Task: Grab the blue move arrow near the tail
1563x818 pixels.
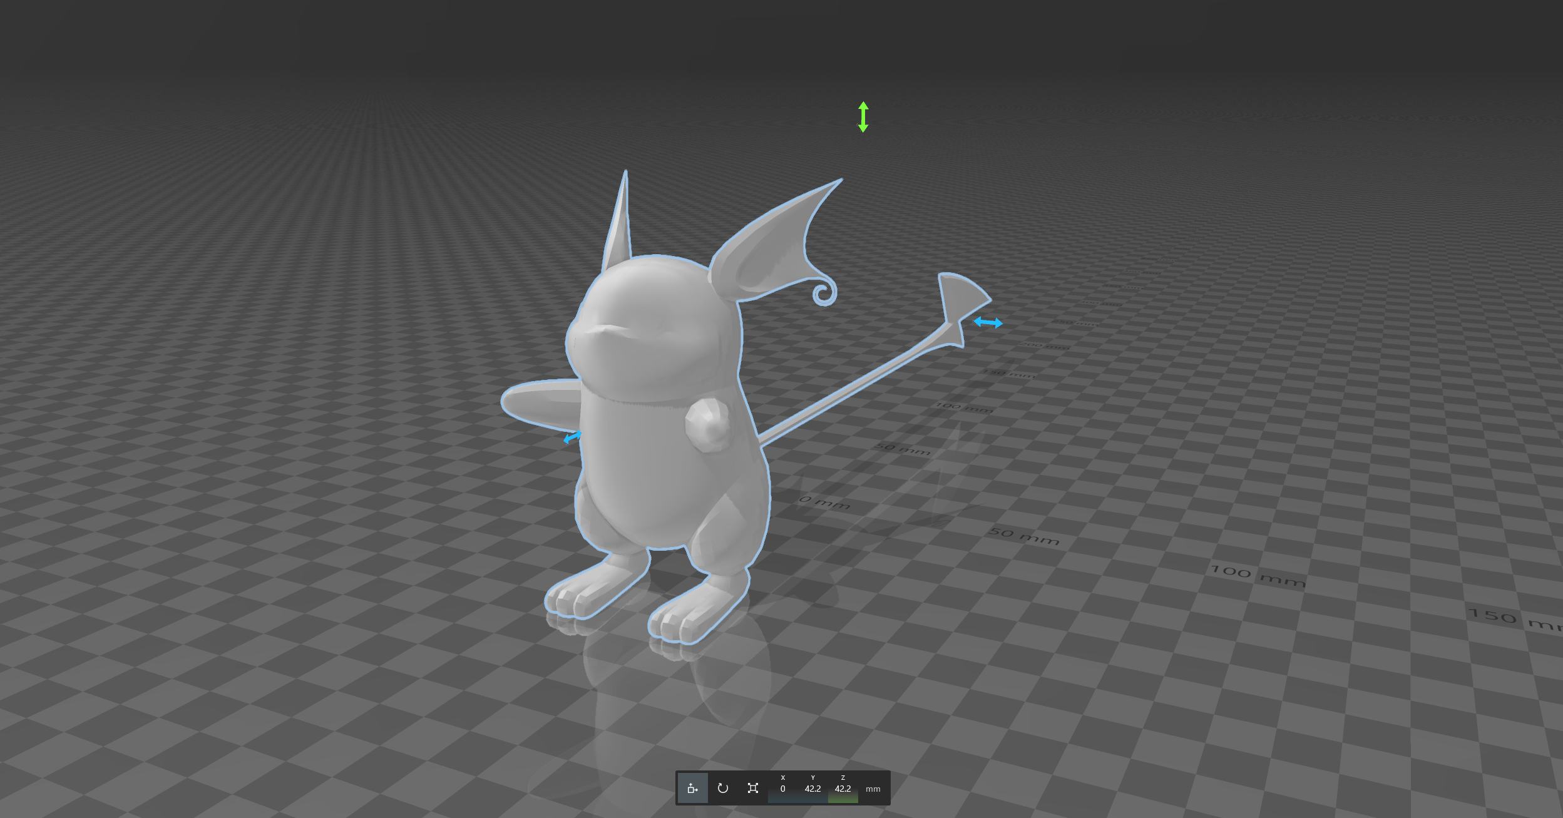Action: coord(988,322)
